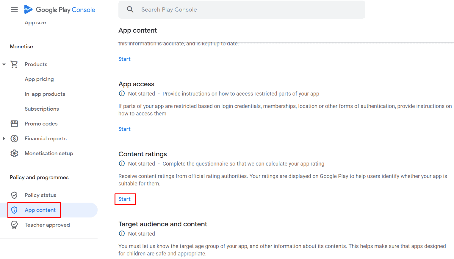
Task: Open the In-app products page
Action: point(45,94)
